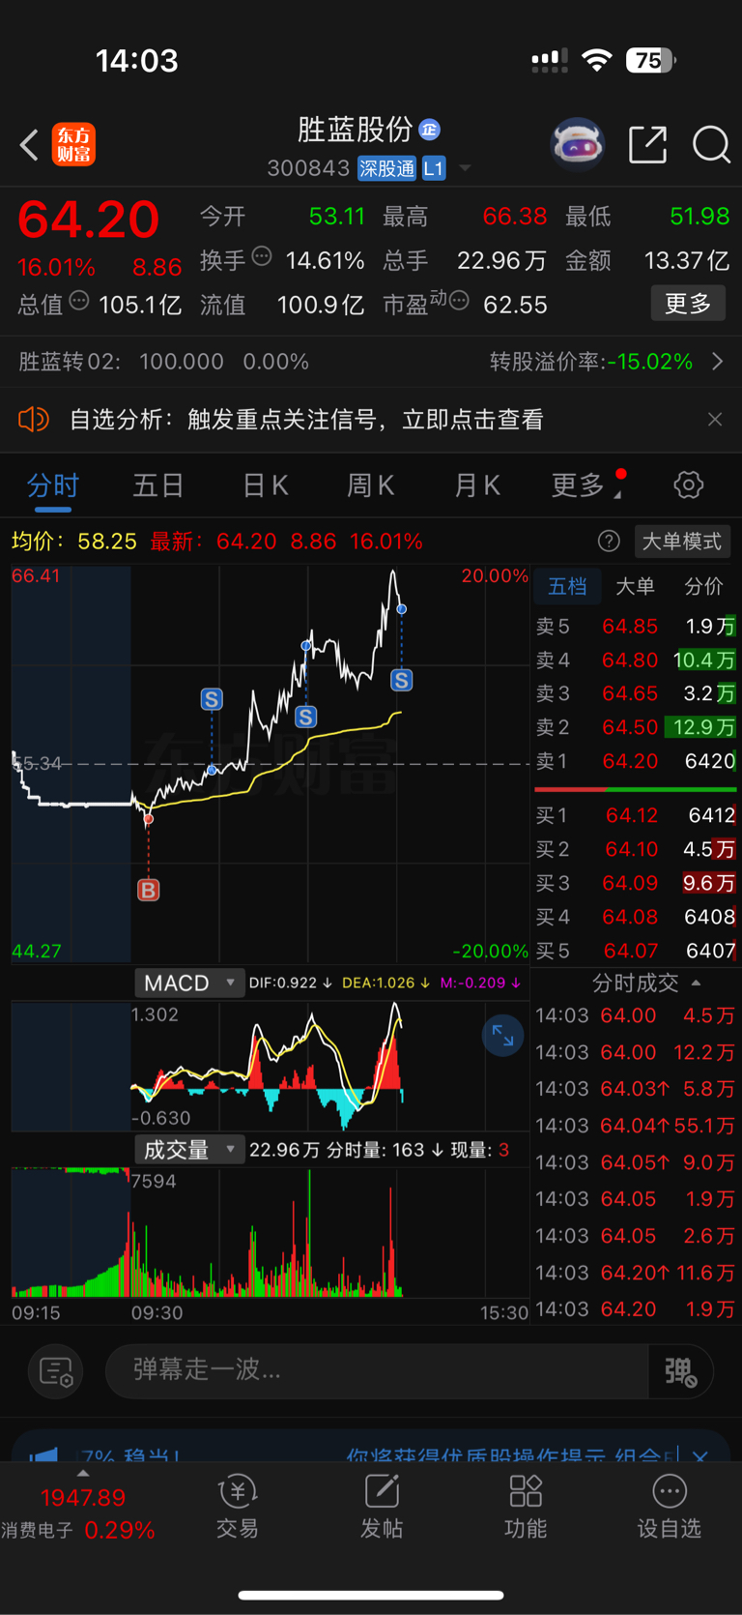Tap the 企 verified badge next to 胜蓝股份
The image size is (742, 1615).
(x=430, y=130)
